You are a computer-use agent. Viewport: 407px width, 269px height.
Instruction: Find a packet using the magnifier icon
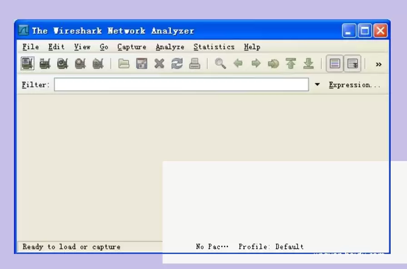[220, 64]
